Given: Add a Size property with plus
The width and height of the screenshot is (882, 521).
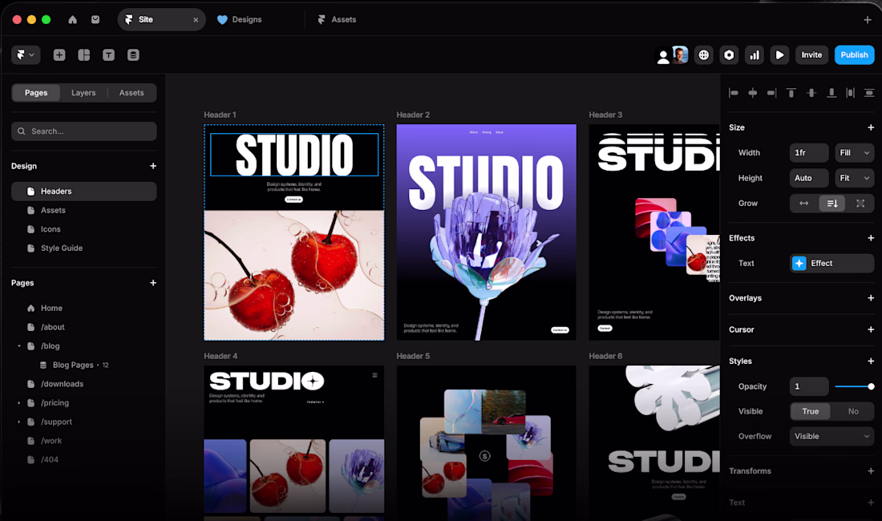Looking at the screenshot, I should tap(871, 127).
